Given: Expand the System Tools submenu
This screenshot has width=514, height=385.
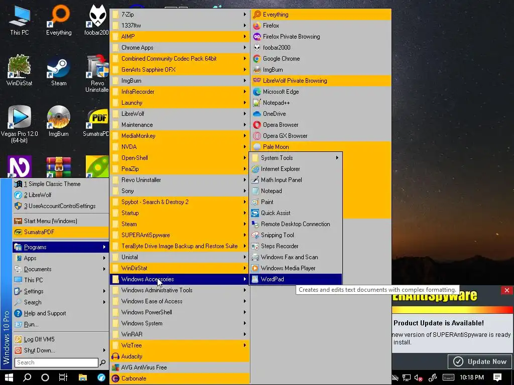Looking at the screenshot, I should click(x=295, y=158).
